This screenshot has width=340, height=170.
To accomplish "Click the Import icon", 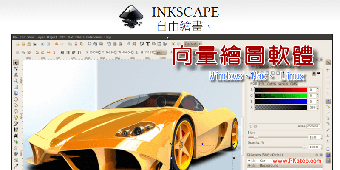I will point(43,44).
